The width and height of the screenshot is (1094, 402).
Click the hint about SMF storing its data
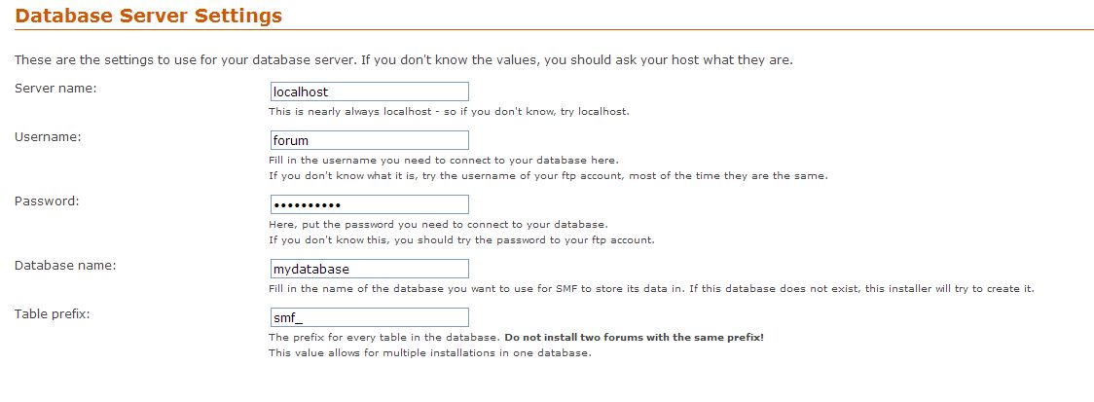click(x=652, y=289)
